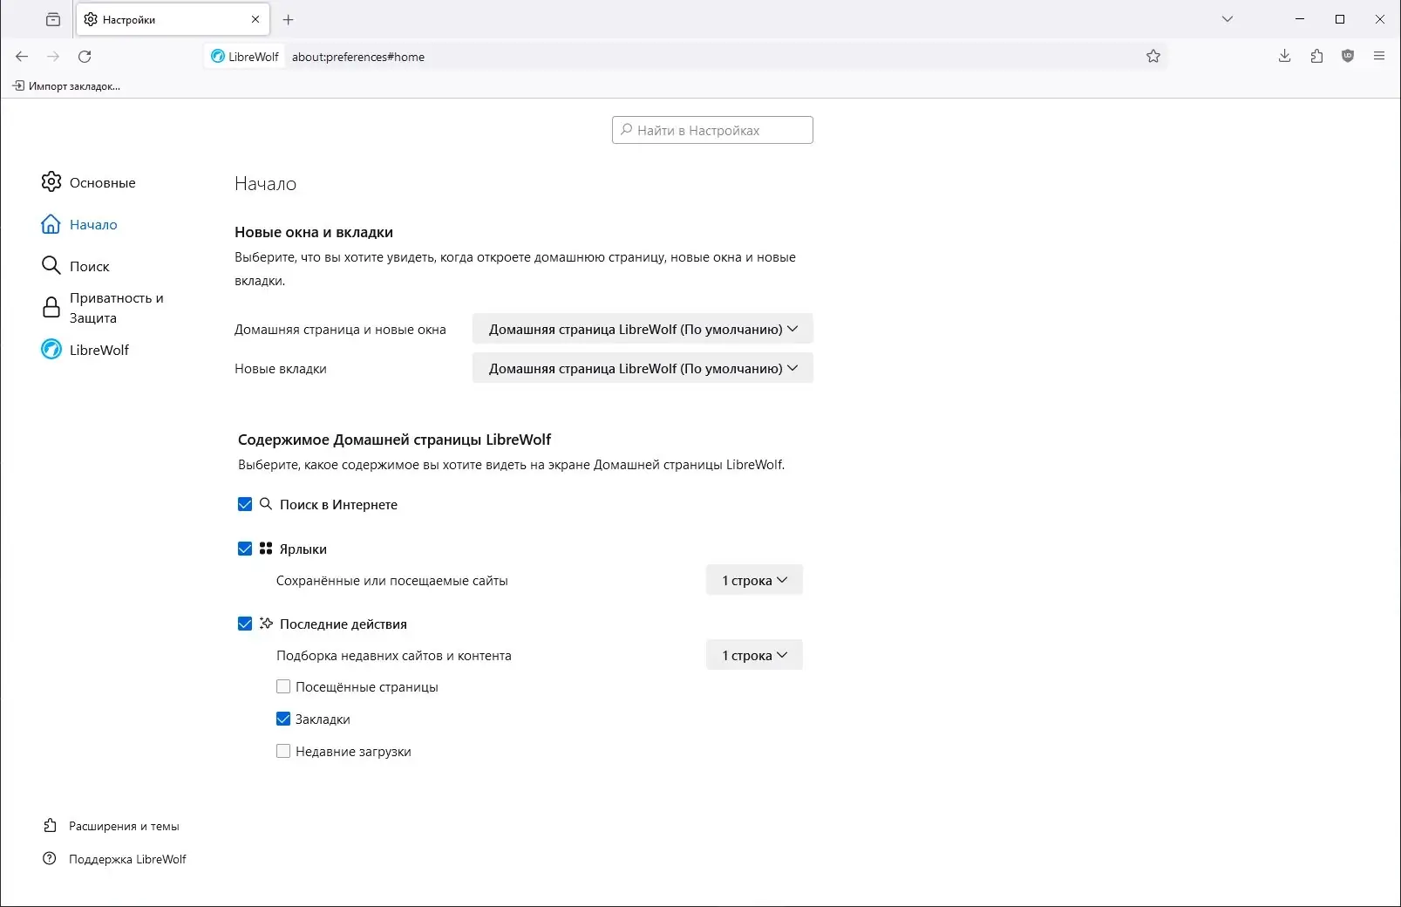
Task: Go back using the back arrow
Action: click(22, 57)
